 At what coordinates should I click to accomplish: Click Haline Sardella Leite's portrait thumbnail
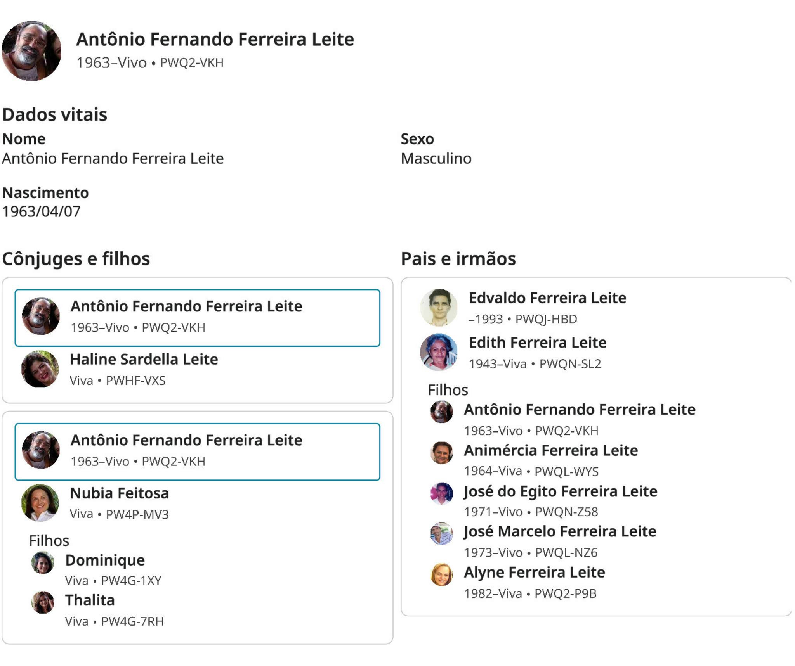click(x=40, y=369)
